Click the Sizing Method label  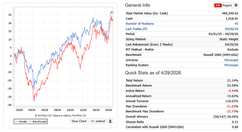[135, 39]
